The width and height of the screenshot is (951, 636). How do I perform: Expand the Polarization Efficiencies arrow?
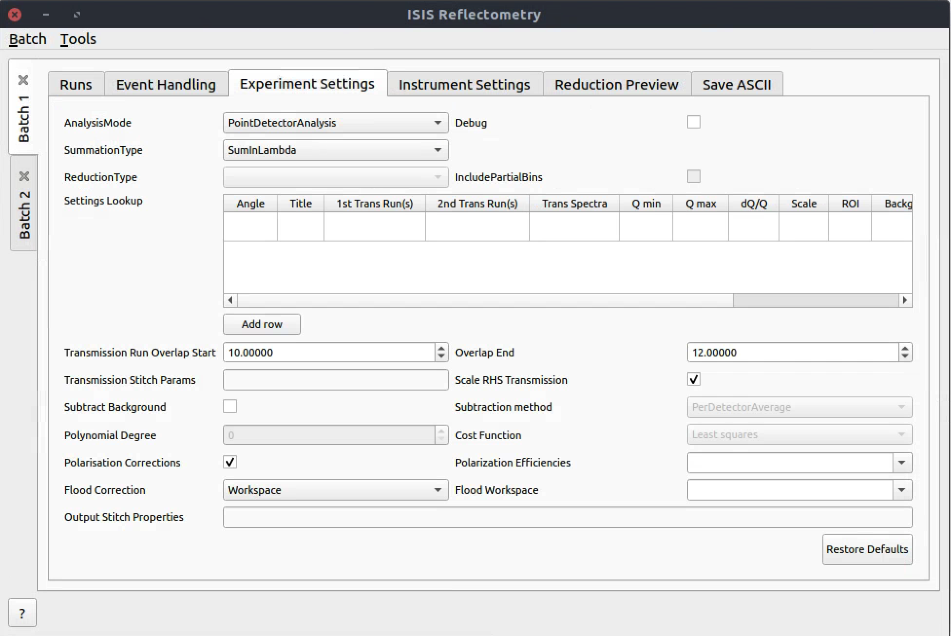pos(902,463)
